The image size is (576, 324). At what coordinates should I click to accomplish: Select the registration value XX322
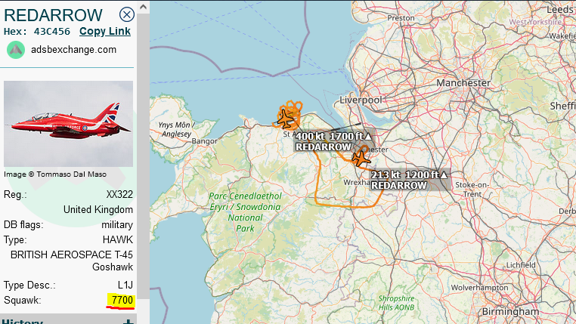pyautogui.click(x=119, y=194)
